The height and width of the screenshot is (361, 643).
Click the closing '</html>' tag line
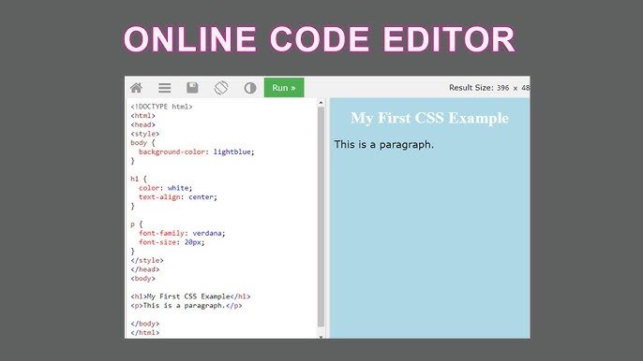(144, 332)
